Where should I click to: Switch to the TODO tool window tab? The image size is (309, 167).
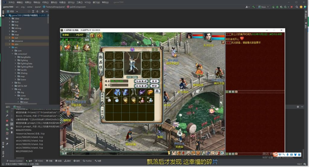(x=39, y=161)
